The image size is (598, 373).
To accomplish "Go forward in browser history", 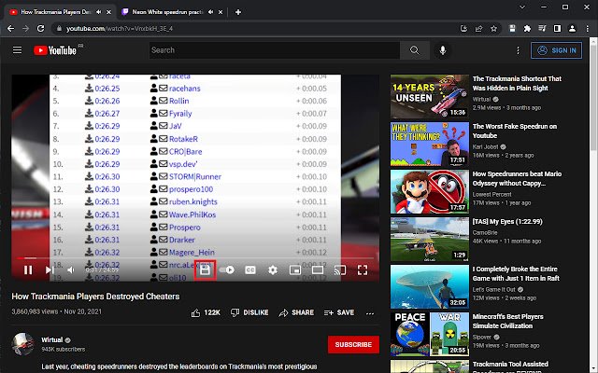I will pyautogui.click(x=25, y=29).
